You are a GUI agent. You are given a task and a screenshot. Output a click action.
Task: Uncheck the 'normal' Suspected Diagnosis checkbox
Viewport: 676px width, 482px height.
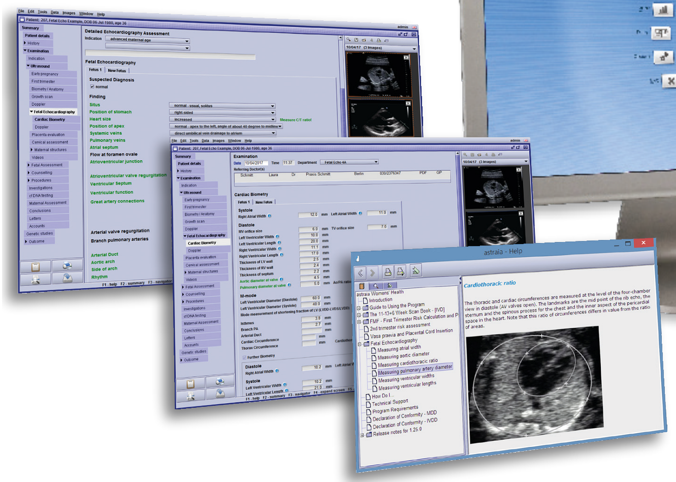[92, 87]
